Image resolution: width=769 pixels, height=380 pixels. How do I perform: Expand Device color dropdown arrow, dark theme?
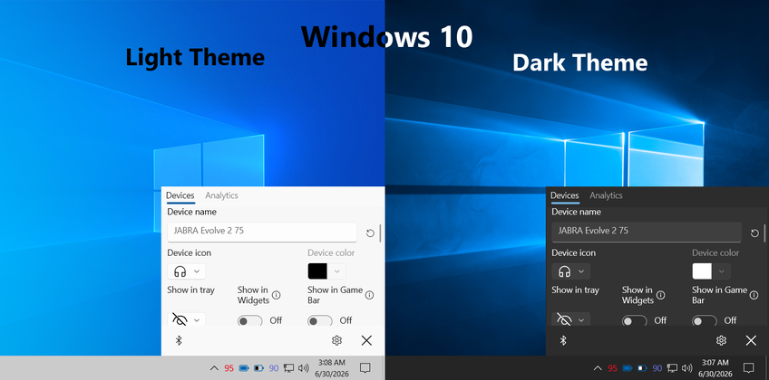722,271
